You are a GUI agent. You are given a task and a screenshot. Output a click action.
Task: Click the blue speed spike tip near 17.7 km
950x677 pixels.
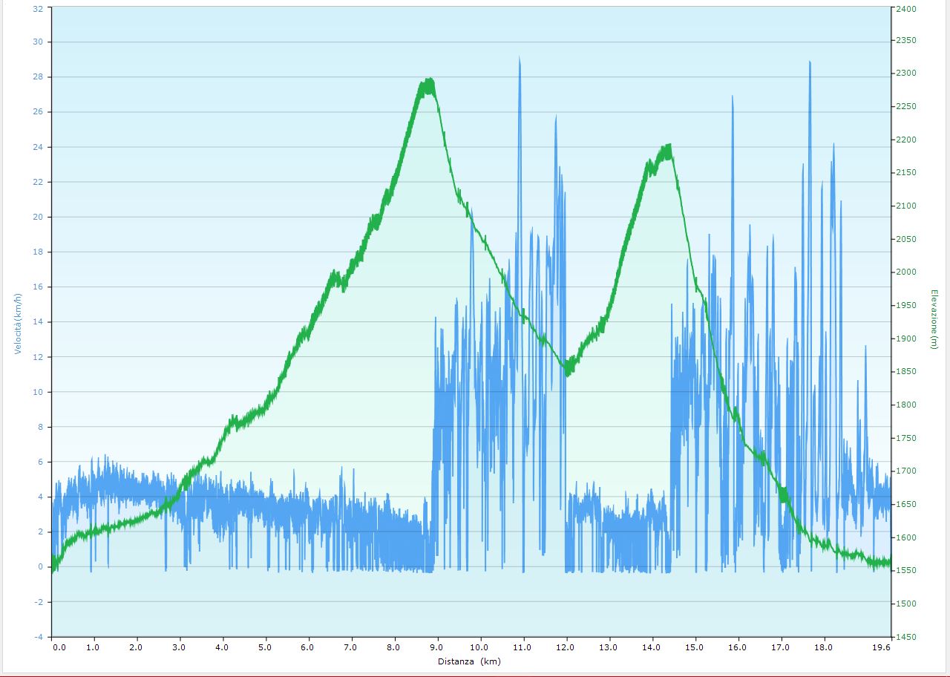810,63
